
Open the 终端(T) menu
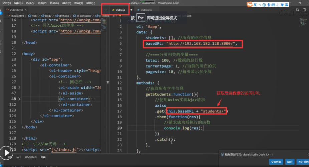pyautogui.click(x=78, y=3)
